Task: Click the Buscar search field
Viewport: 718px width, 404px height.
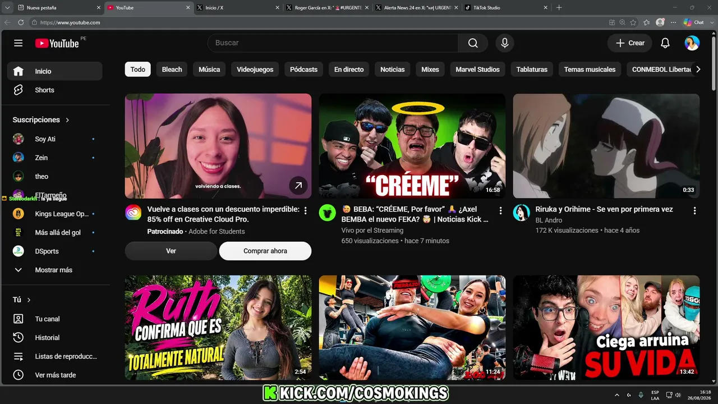Action: coord(333,43)
